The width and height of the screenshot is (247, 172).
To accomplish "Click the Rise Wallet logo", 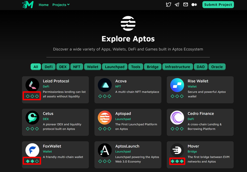I will click(x=177, y=85).
